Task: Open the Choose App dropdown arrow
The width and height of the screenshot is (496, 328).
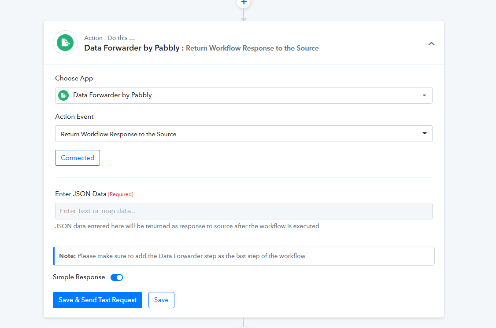Action: (x=424, y=95)
